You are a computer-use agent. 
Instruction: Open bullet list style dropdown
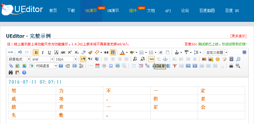click(x=155, y=53)
